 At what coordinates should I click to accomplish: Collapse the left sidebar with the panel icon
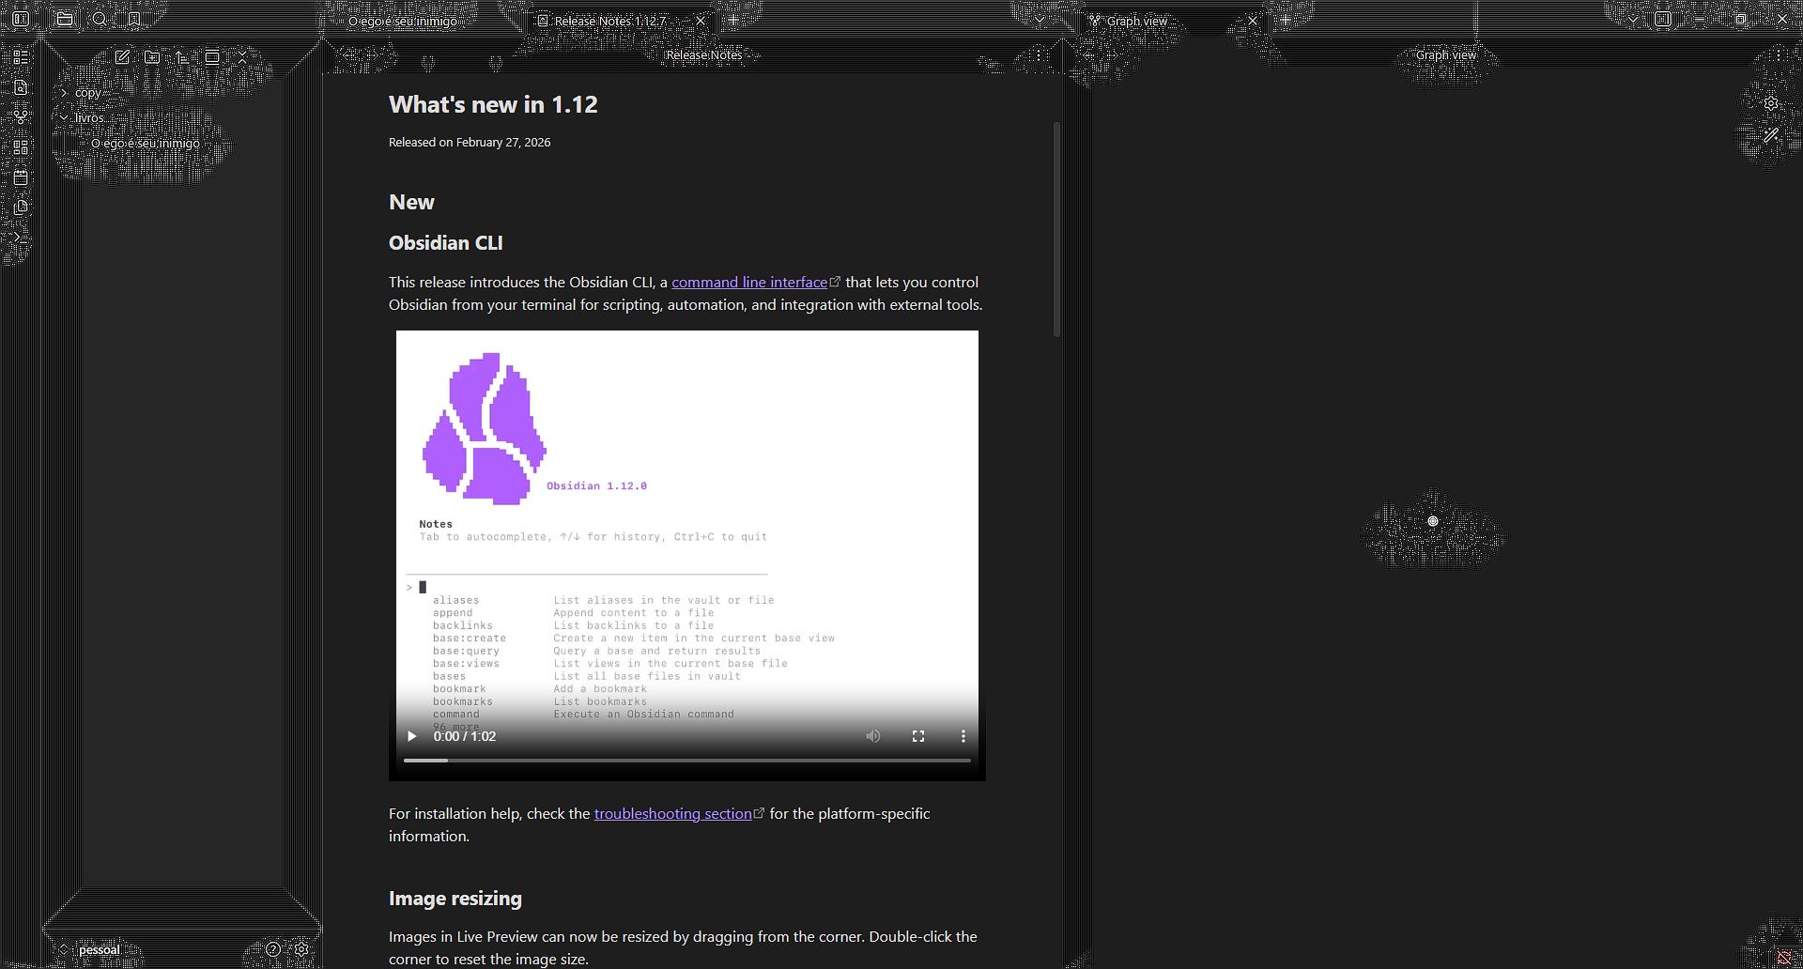21,19
